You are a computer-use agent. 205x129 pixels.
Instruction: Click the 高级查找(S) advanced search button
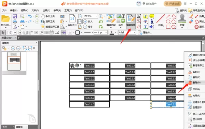[x=196, y=11]
